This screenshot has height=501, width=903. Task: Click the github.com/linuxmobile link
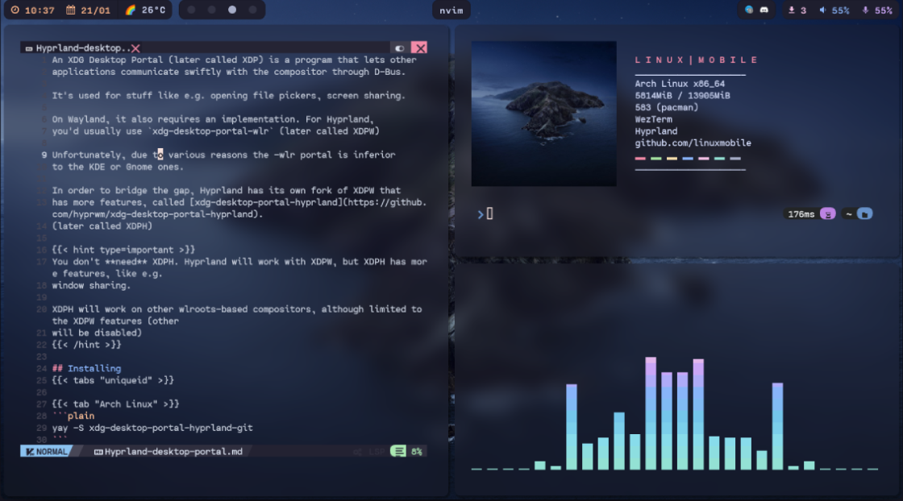693,143
